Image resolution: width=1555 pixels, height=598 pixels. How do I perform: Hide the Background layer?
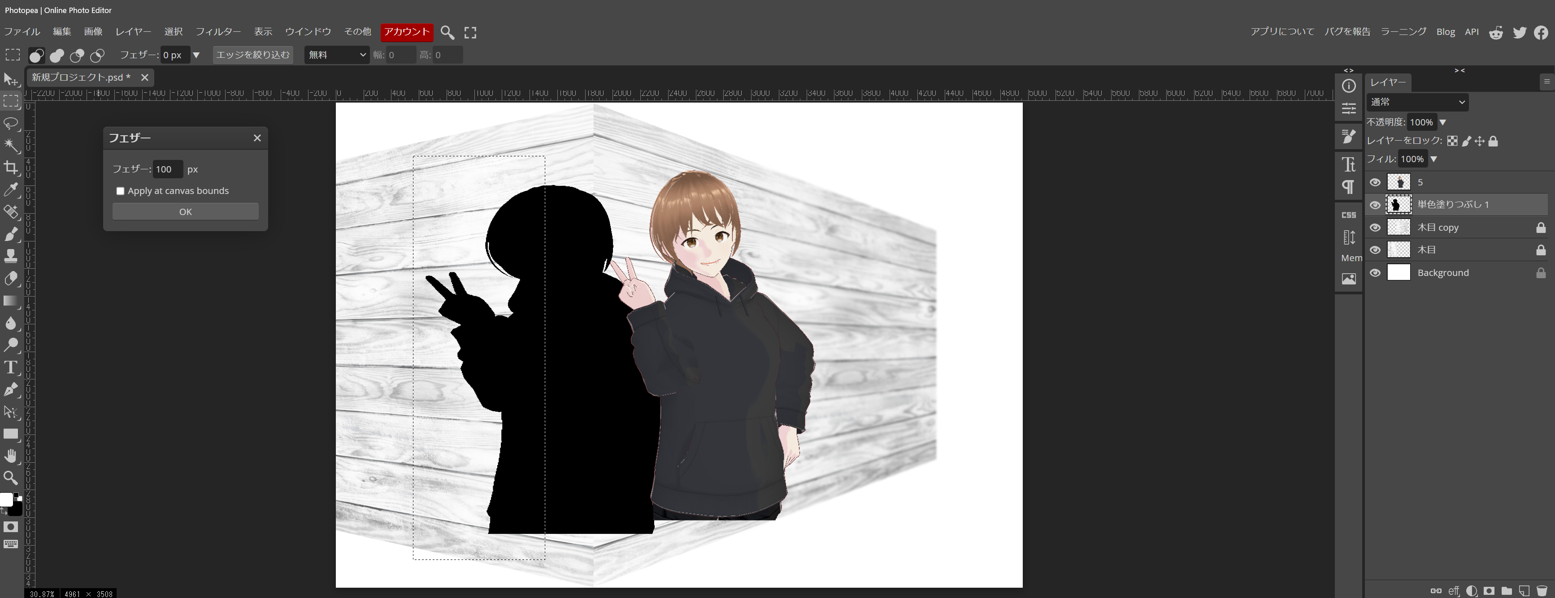point(1375,273)
